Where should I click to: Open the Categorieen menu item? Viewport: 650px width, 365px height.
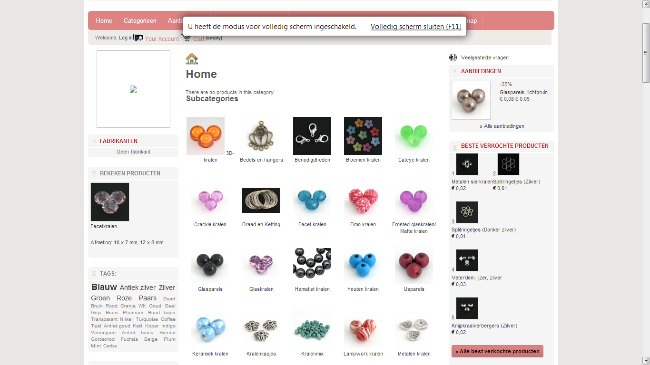coord(140,20)
